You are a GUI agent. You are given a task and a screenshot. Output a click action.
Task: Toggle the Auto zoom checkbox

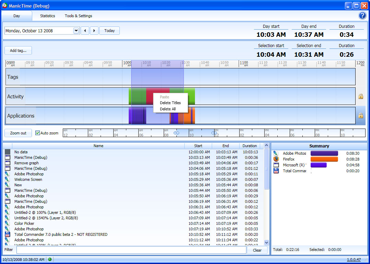click(x=37, y=133)
